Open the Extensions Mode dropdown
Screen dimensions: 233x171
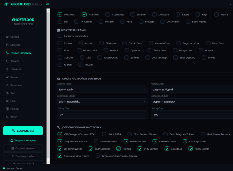coord(192,102)
